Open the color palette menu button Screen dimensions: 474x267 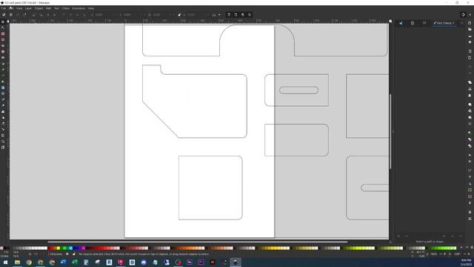pos(472,248)
